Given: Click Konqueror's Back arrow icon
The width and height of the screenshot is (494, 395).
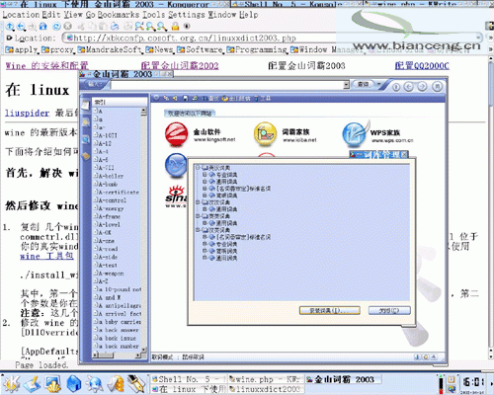Looking at the screenshot, I should tap(21, 26).
